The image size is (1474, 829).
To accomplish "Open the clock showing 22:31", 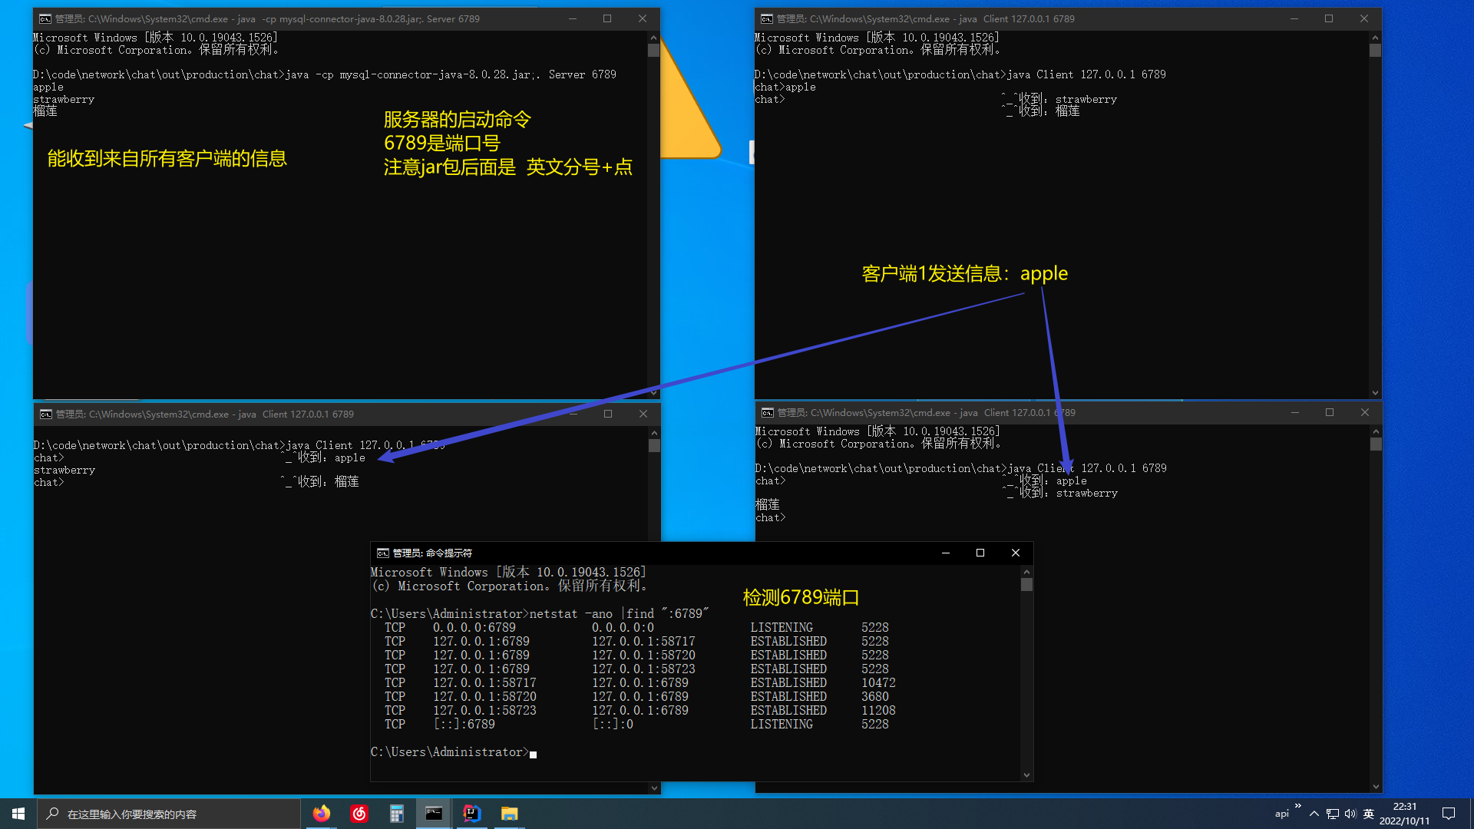I will (1404, 814).
